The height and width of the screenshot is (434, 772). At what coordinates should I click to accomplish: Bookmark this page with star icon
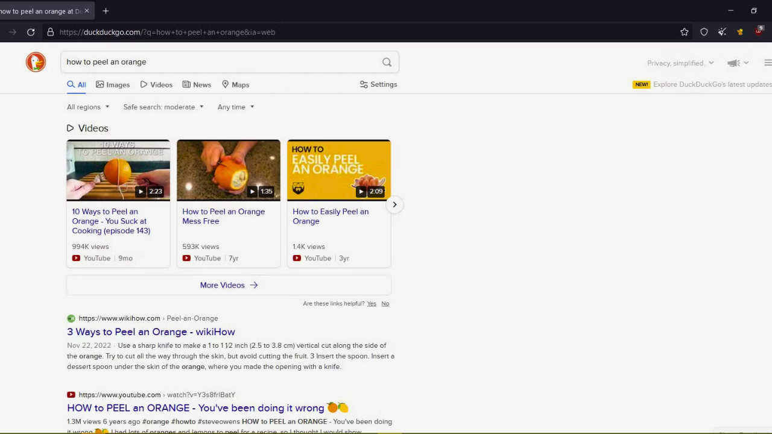(x=684, y=32)
